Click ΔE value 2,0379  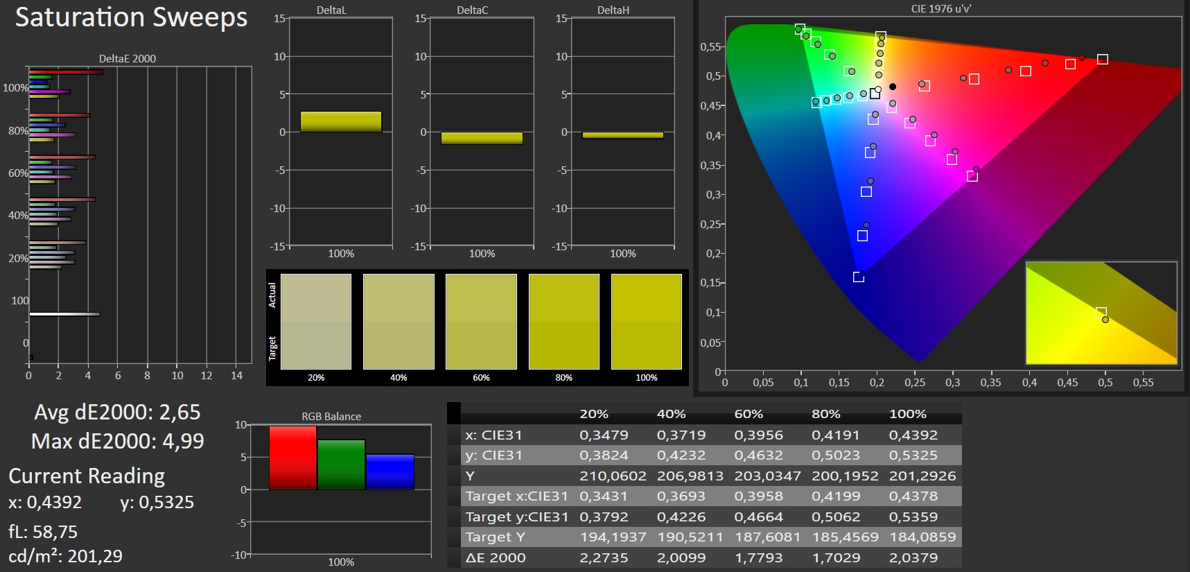click(913, 558)
